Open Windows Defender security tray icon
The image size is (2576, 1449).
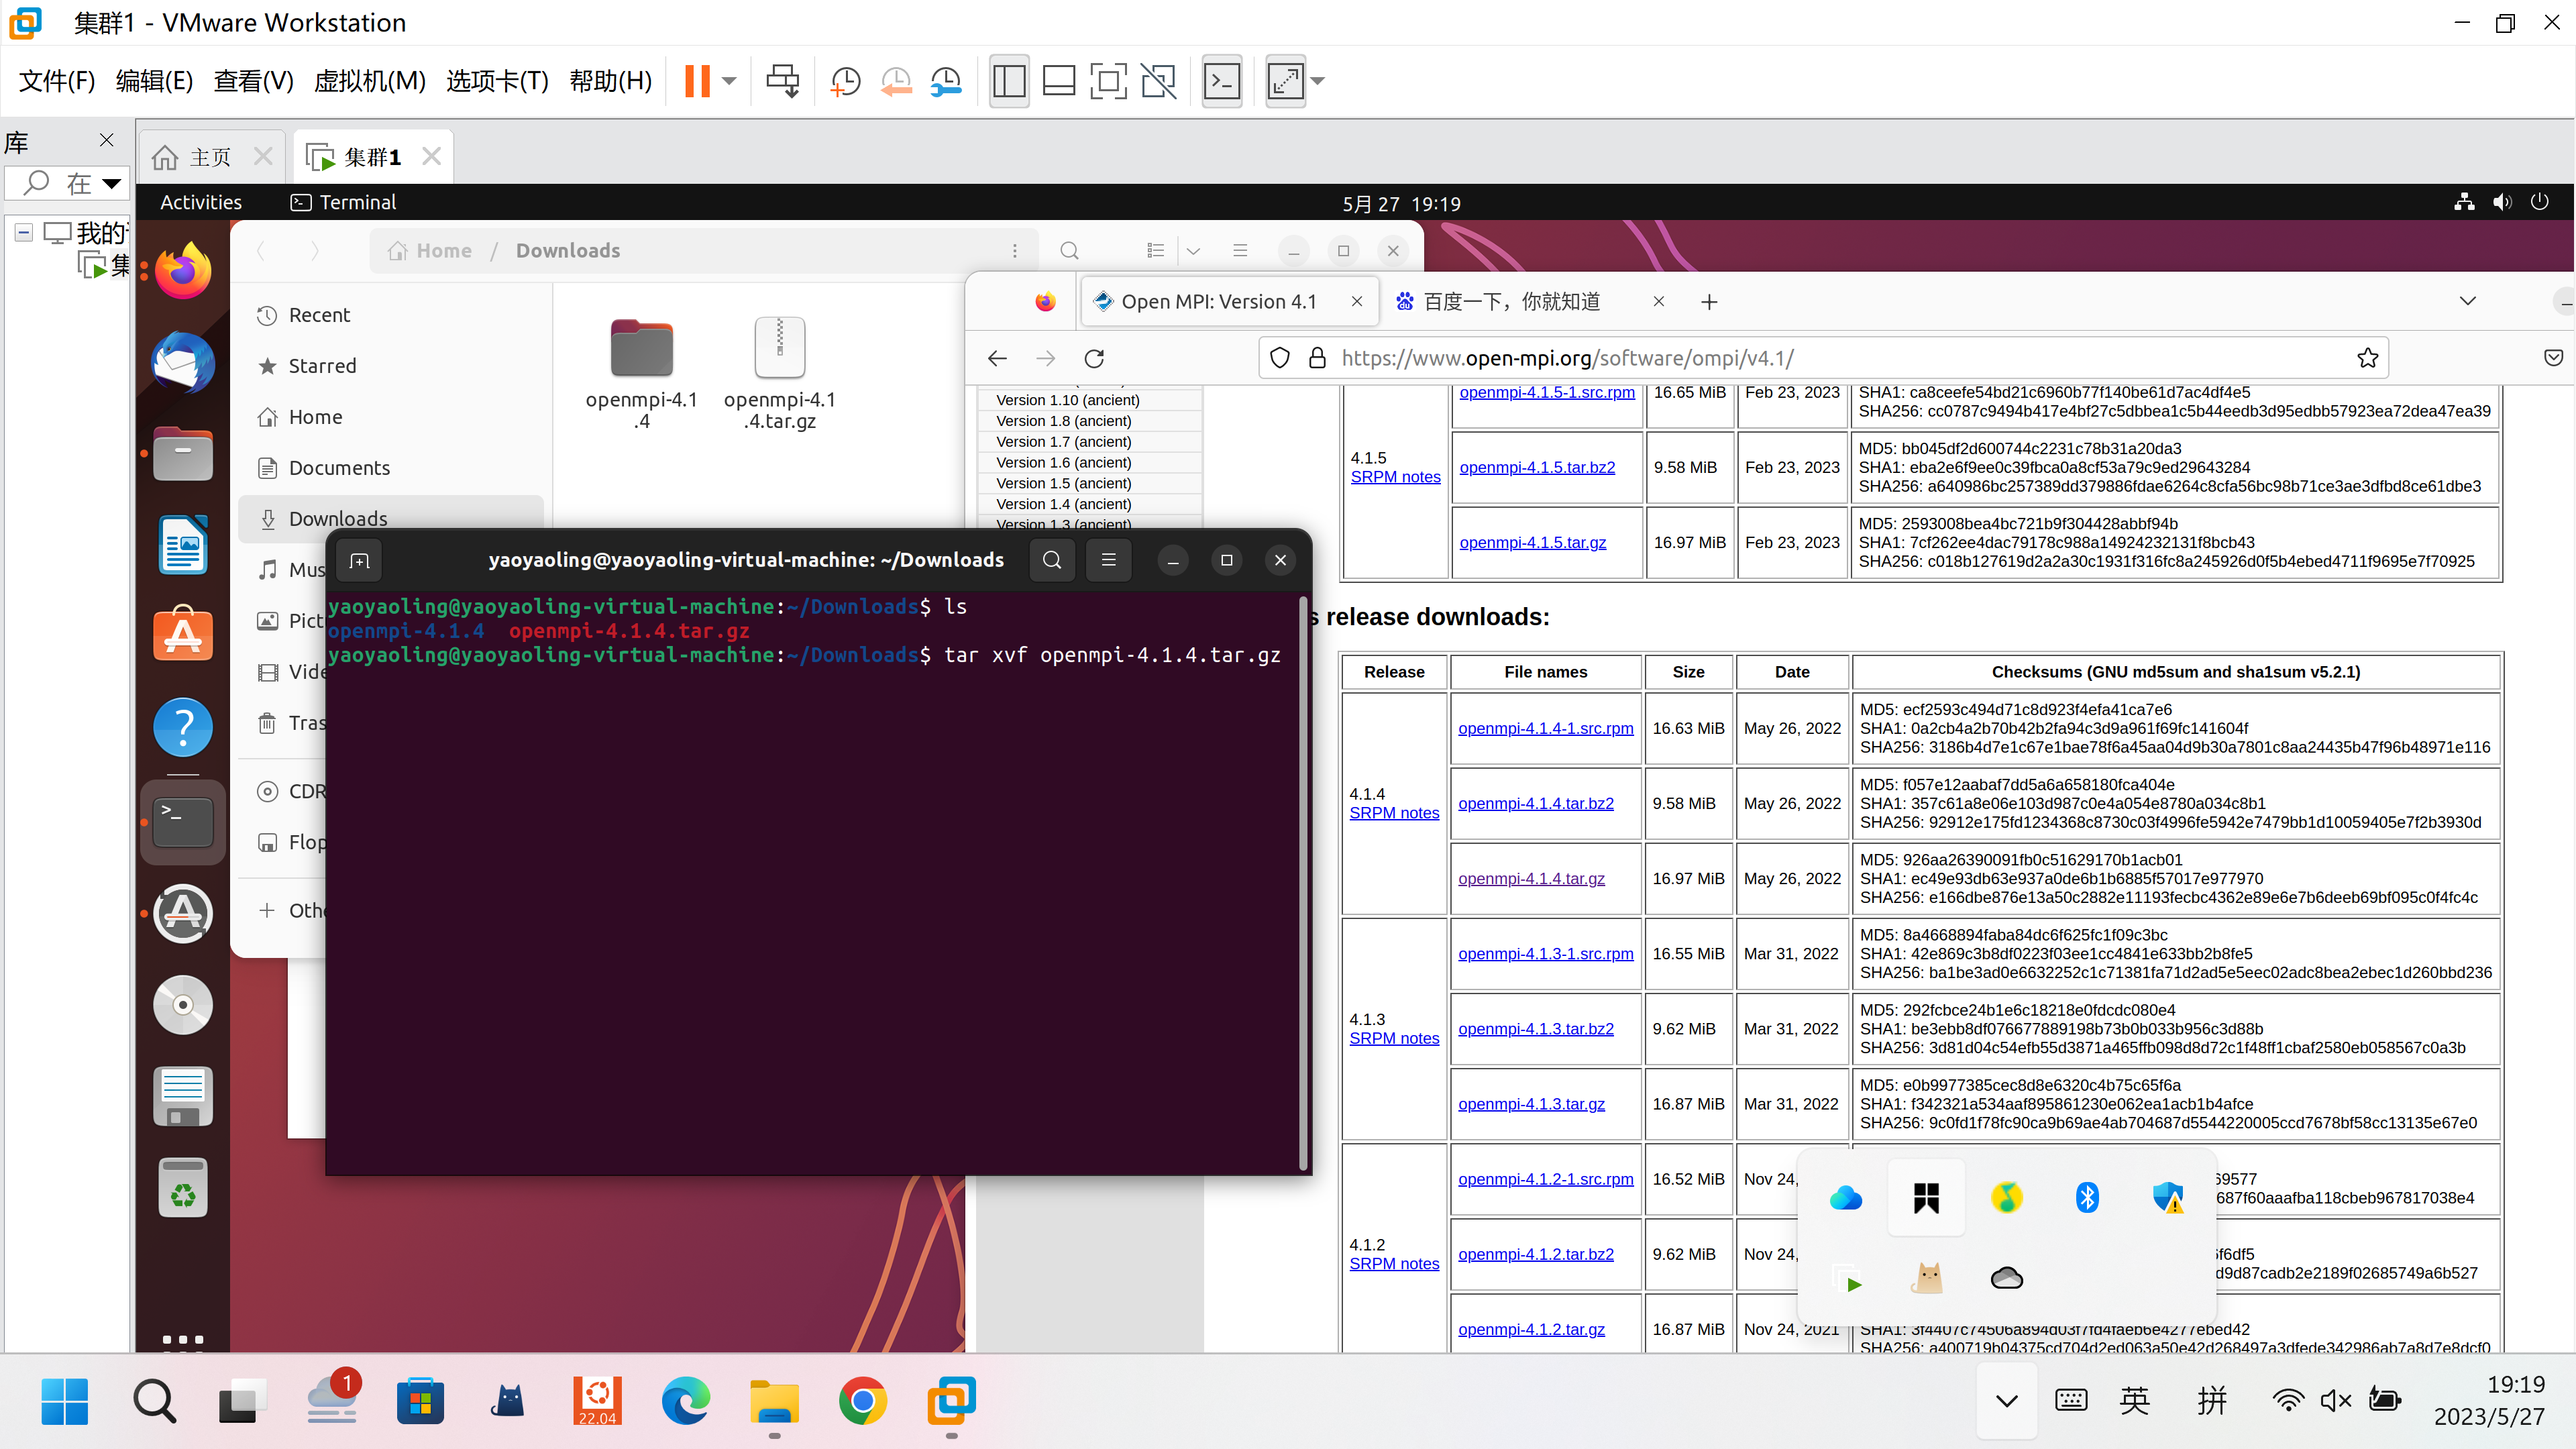pyautogui.click(x=2167, y=1197)
